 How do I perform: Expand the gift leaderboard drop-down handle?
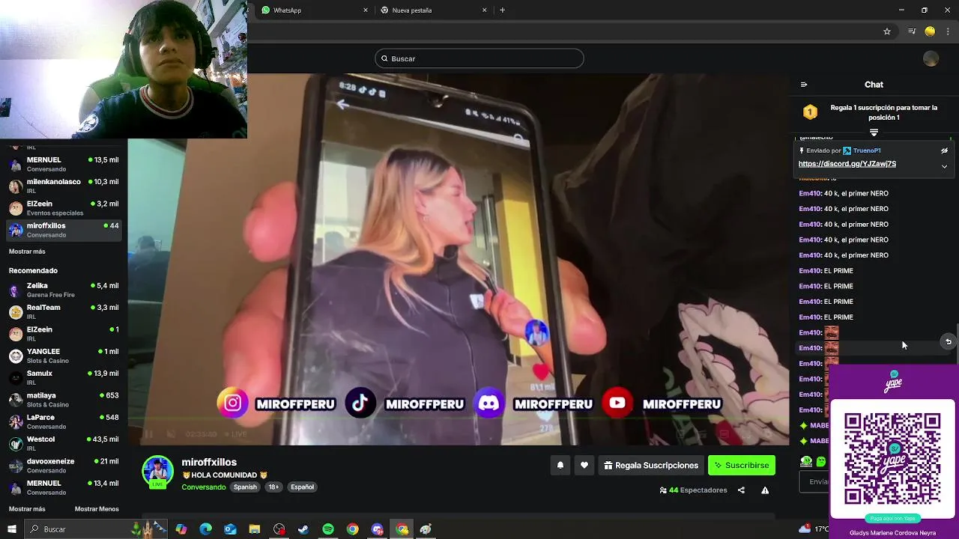(x=874, y=133)
